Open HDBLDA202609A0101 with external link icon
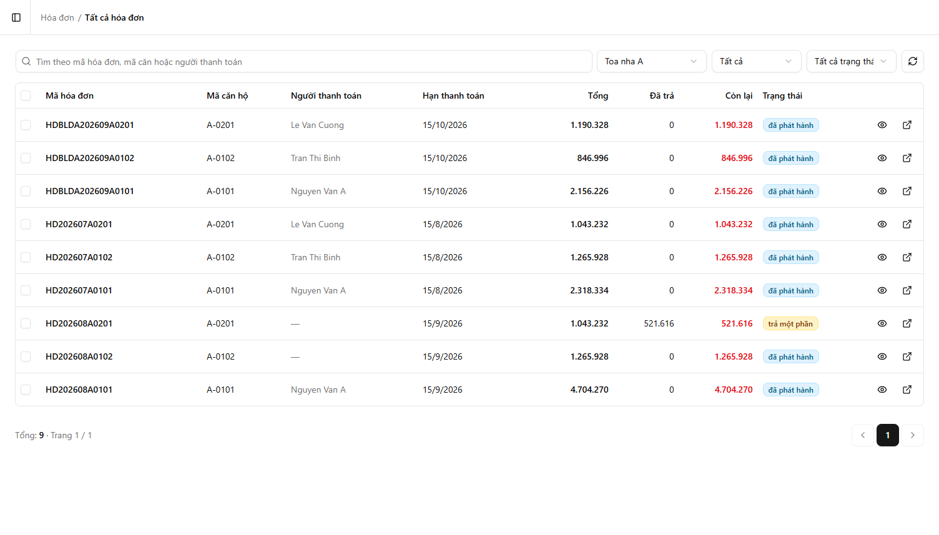Image resolution: width=939 pixels, height=535 pixels. click(907, 191)
